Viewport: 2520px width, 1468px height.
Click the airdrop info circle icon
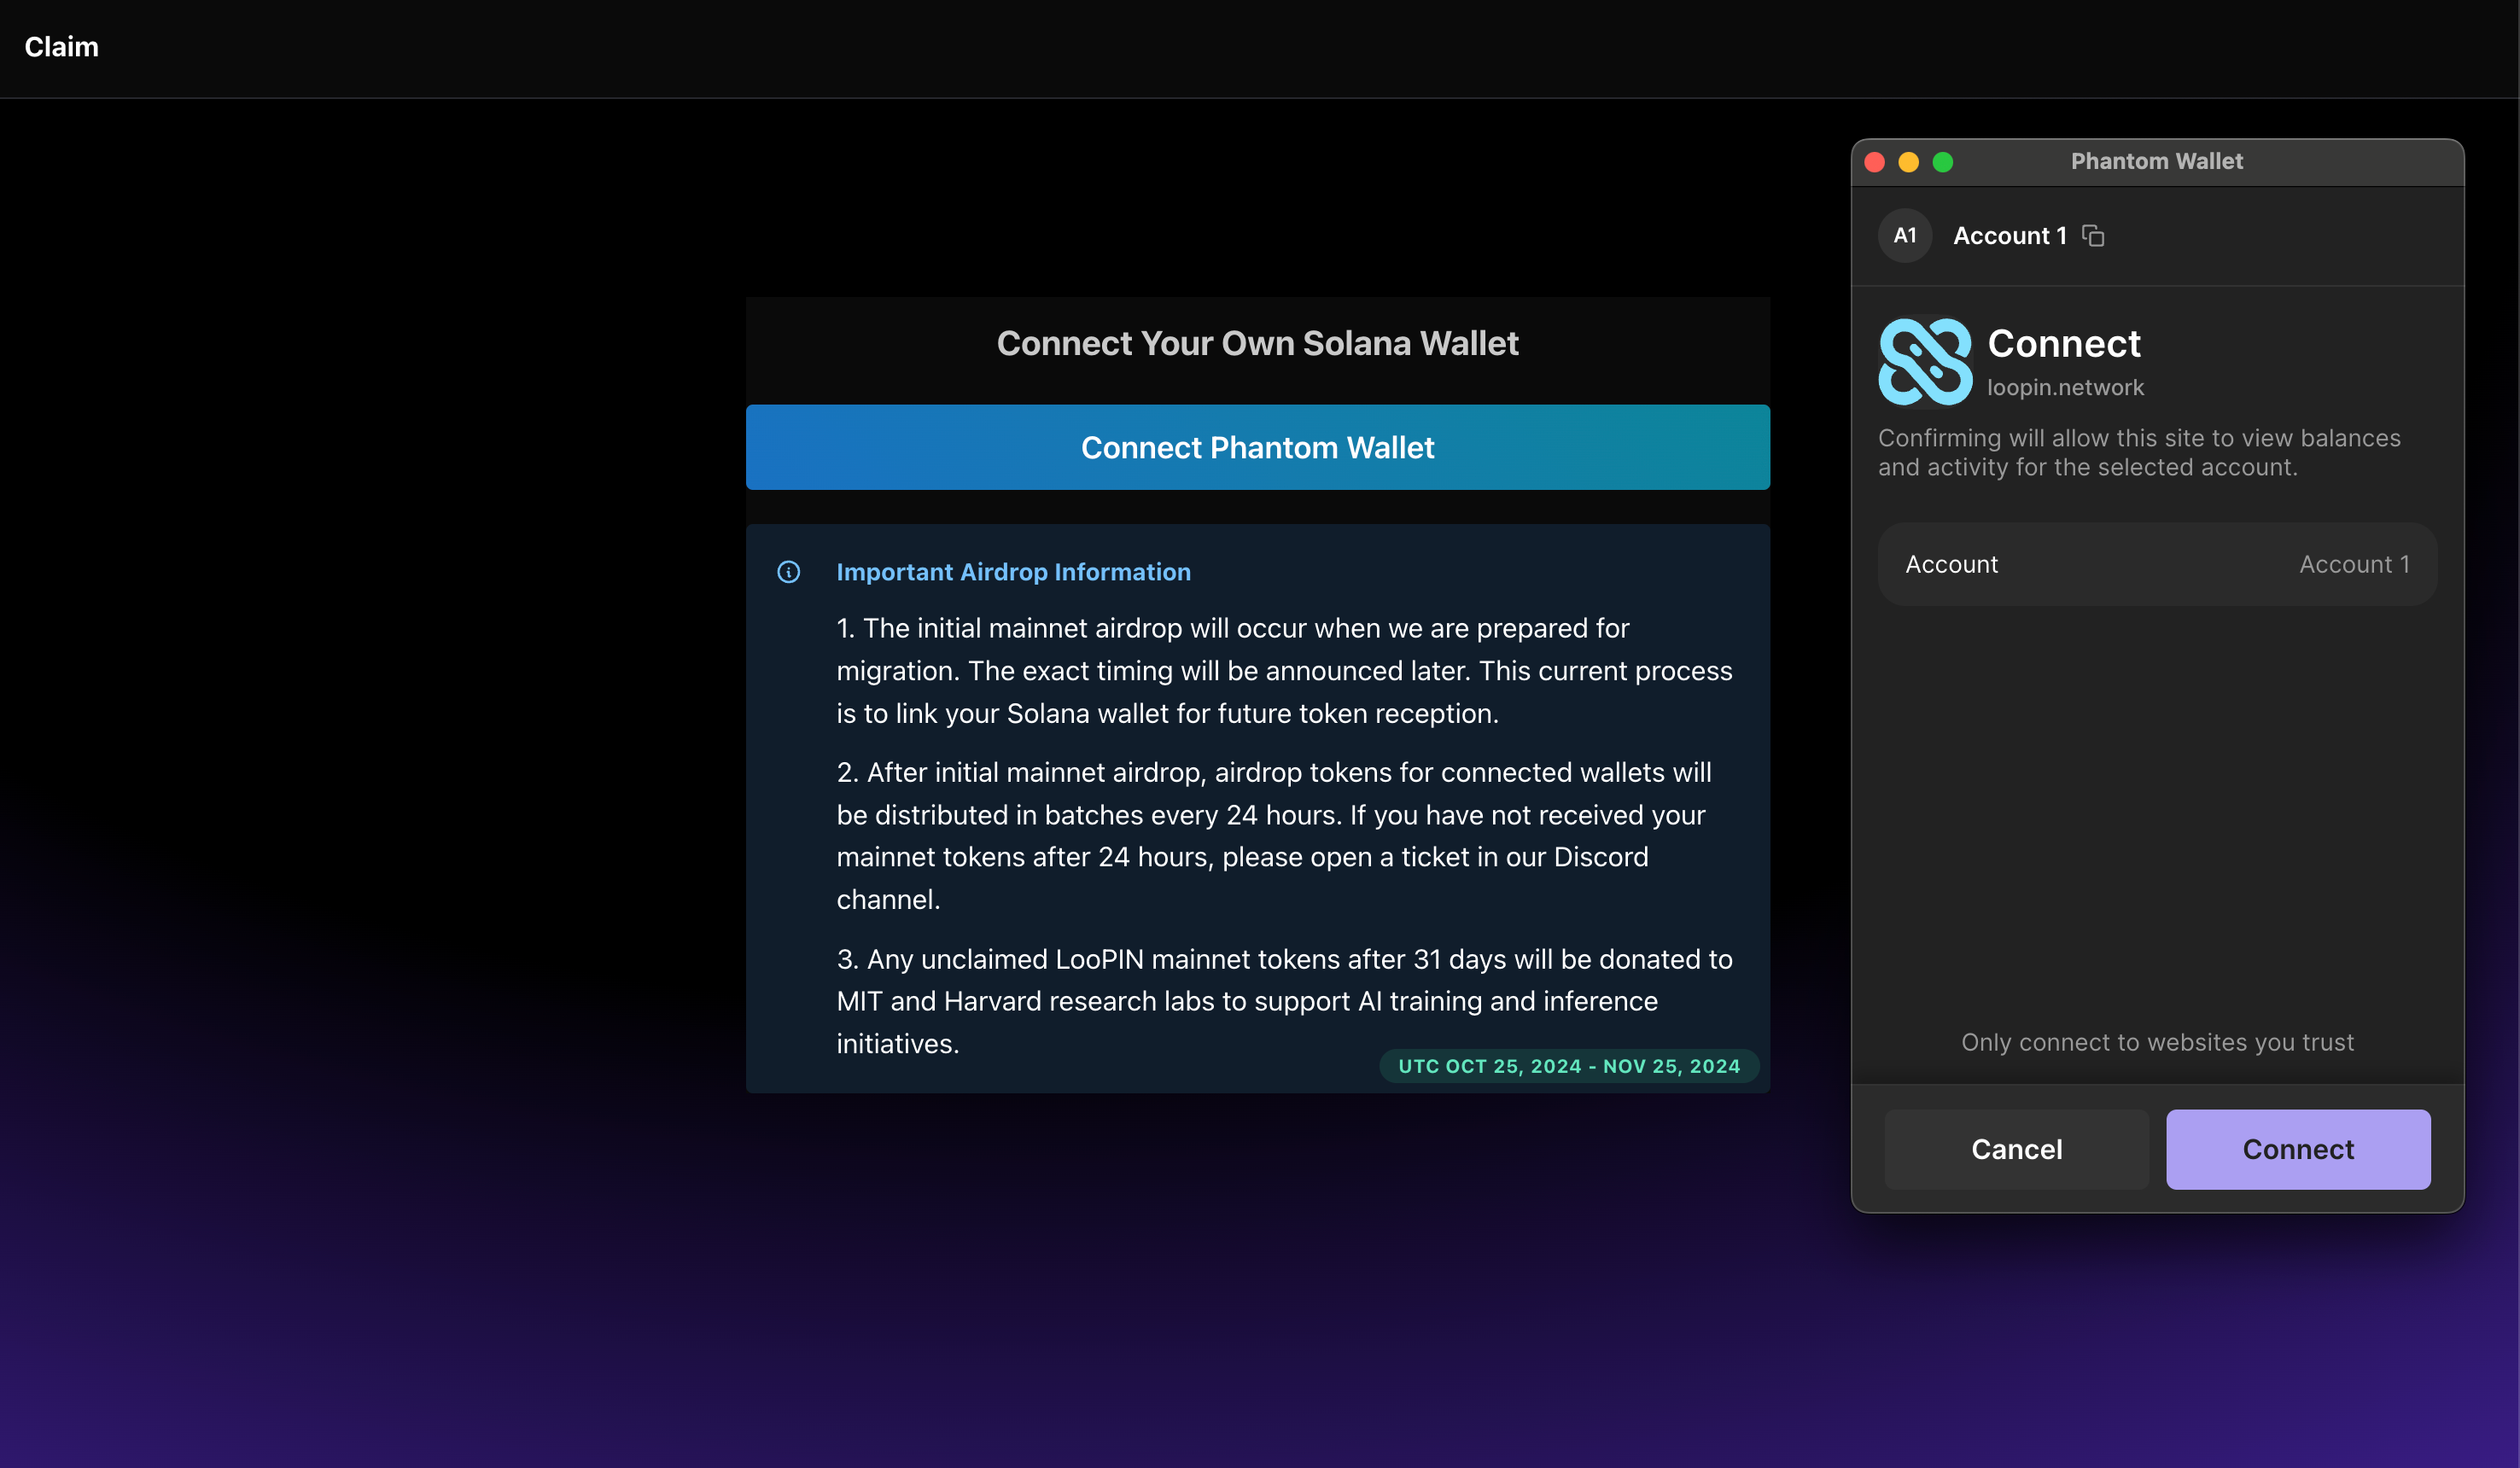point(788,572)
